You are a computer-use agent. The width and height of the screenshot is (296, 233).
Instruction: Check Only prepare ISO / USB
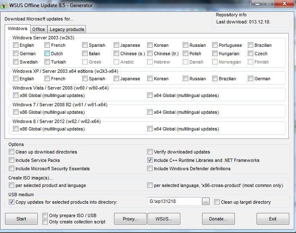(x=45, y=215)
